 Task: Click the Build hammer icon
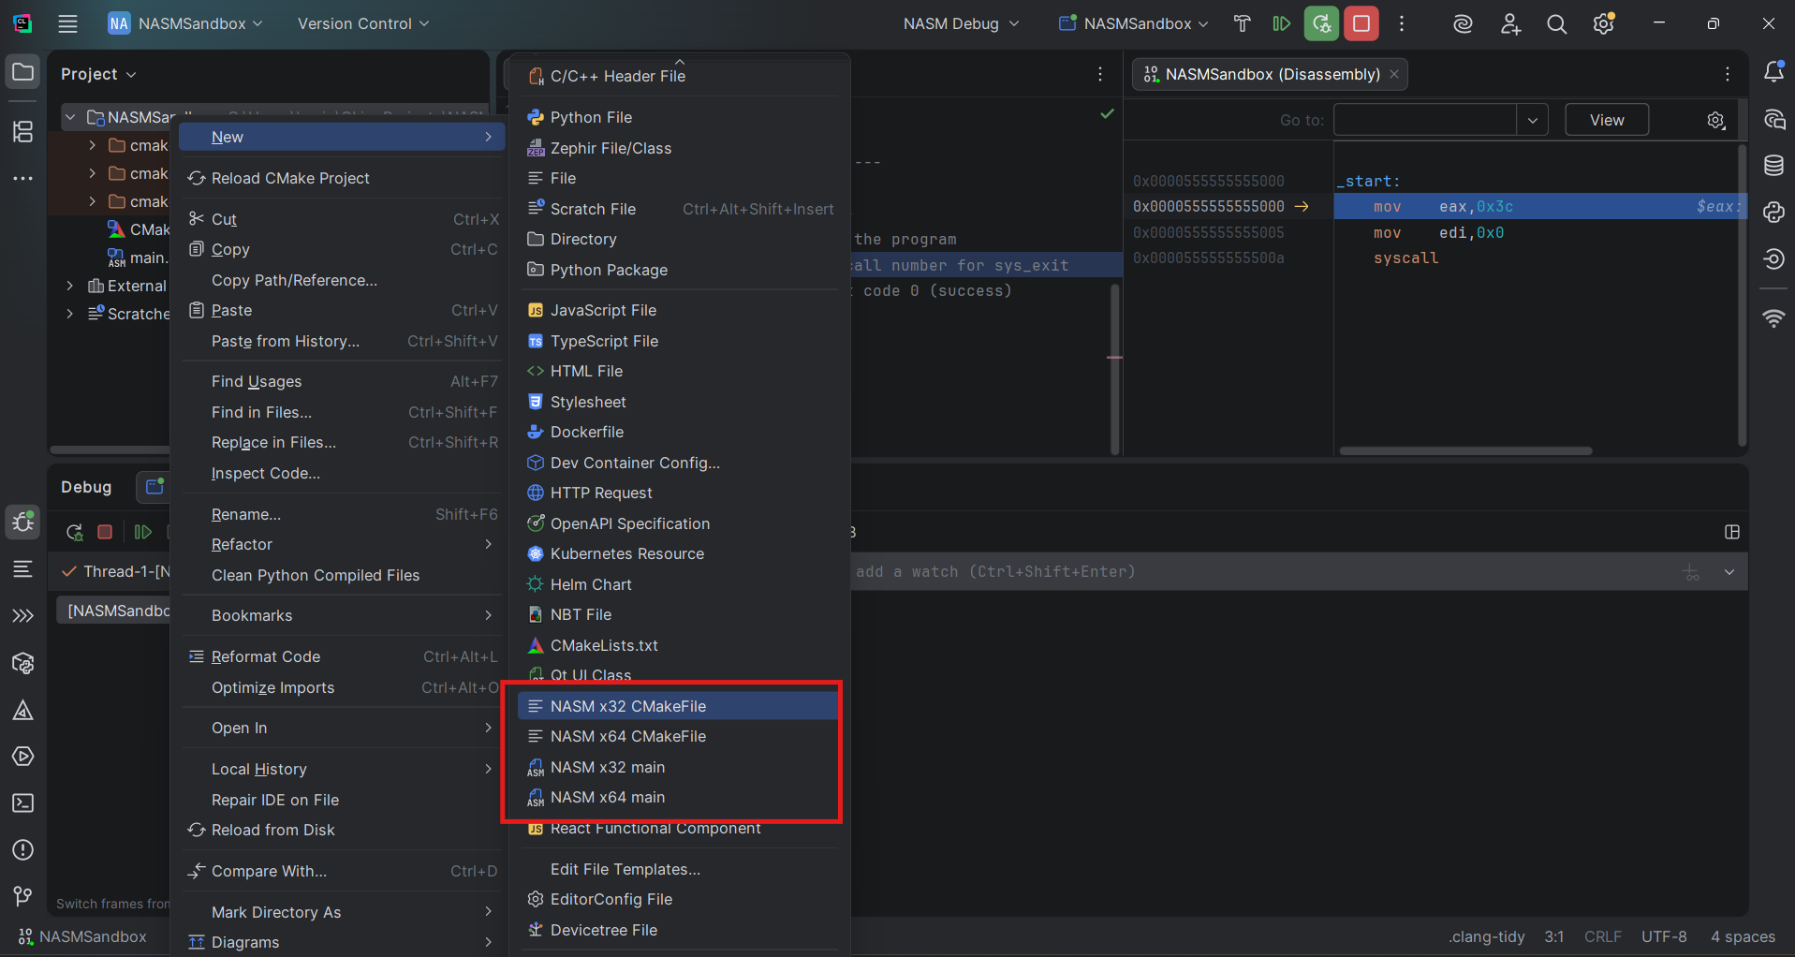(1242, 23)
